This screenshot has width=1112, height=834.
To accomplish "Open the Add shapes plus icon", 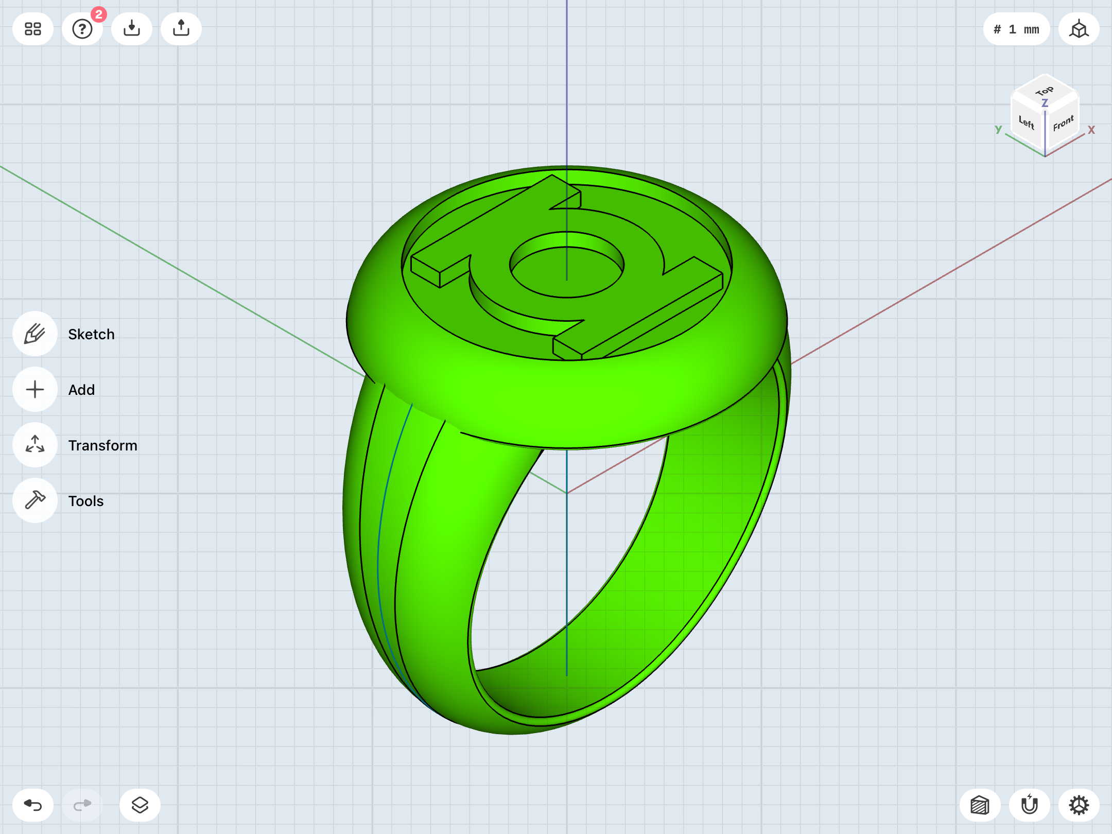I will tap(35, 389).
